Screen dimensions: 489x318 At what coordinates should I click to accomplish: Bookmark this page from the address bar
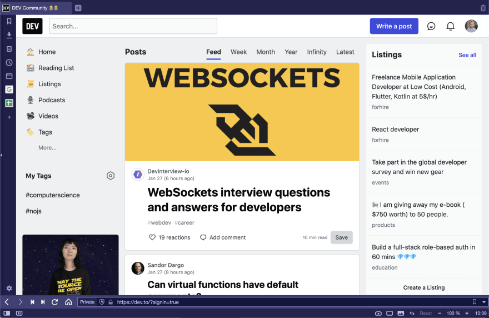(475, 302)
